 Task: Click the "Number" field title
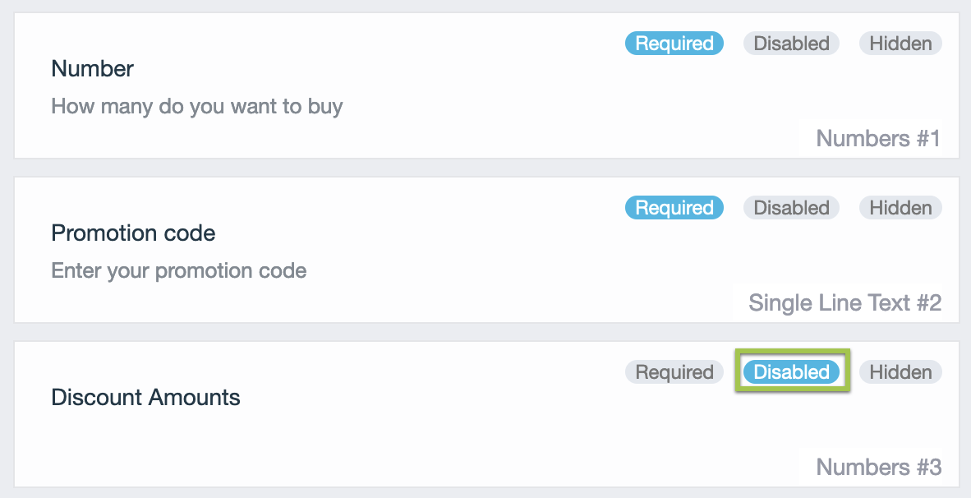[92, 69]
